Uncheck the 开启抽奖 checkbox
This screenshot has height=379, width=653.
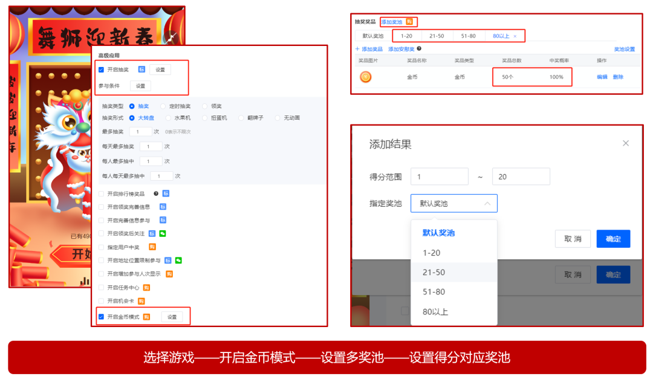point(101,70)
